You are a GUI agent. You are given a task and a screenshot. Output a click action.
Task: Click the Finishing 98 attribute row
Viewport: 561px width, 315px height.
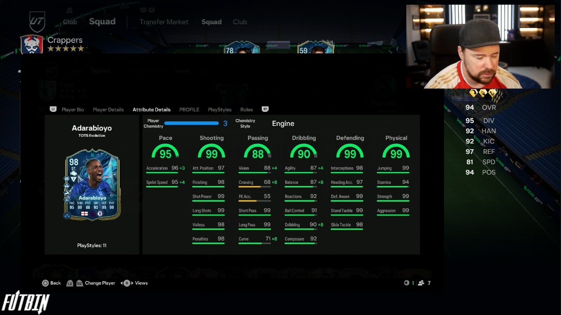pos(208,183)
